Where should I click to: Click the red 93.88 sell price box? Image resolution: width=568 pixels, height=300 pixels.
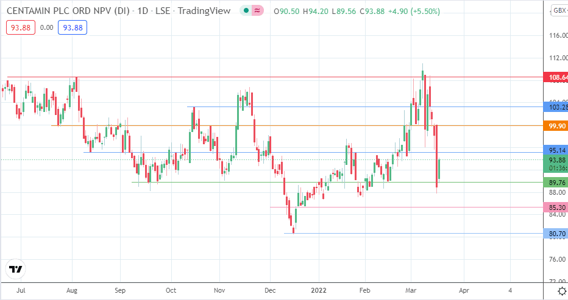pyautogui.click(x=21, y=27)
